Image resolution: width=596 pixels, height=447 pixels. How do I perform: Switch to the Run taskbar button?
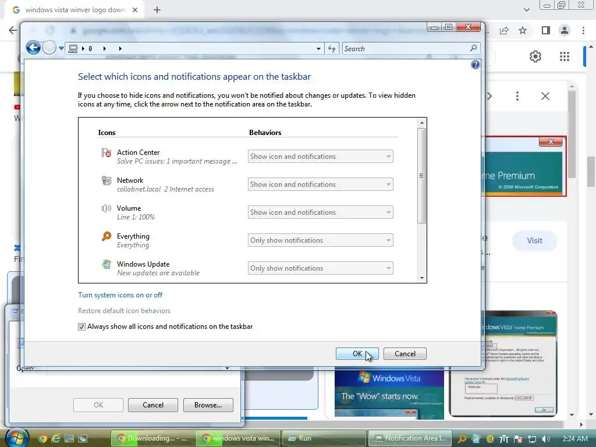click(x=324, y=438)
